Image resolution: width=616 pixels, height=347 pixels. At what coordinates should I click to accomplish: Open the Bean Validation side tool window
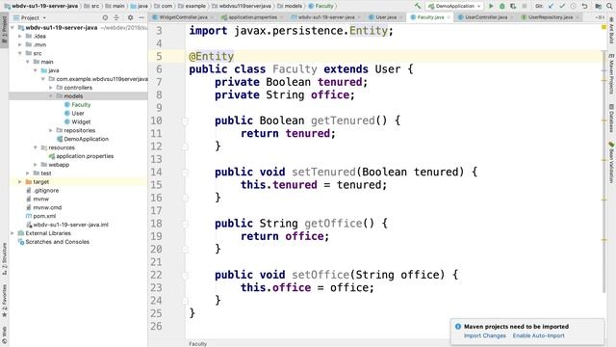pos(611,163)
